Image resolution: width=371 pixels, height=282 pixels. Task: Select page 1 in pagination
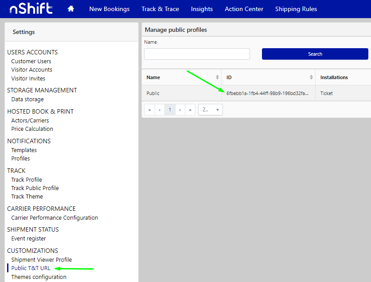click(170, 110)
